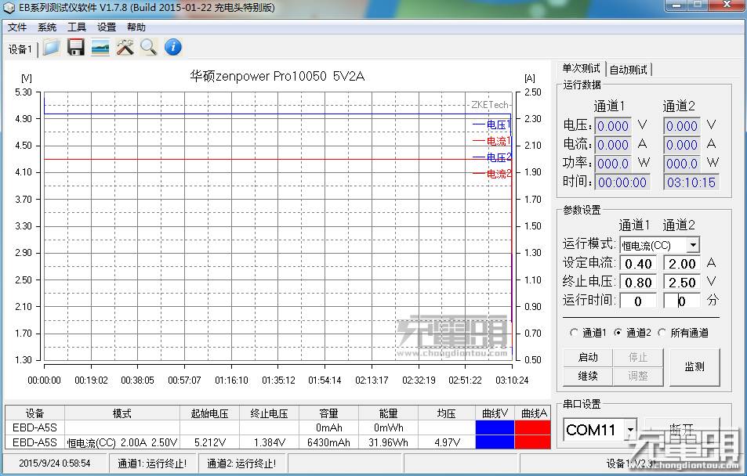Image resolution: width=747 pixels, height=476 pixels.
Task: Open file with the folder toolbar icon
Action: pyautogui.click(x=52, y=48)
